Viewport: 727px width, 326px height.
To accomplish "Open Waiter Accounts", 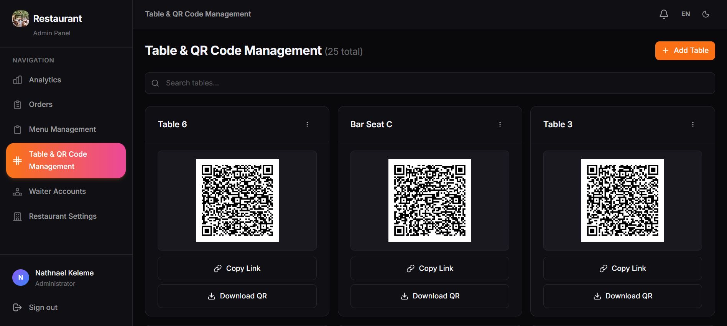I will 66,192.
